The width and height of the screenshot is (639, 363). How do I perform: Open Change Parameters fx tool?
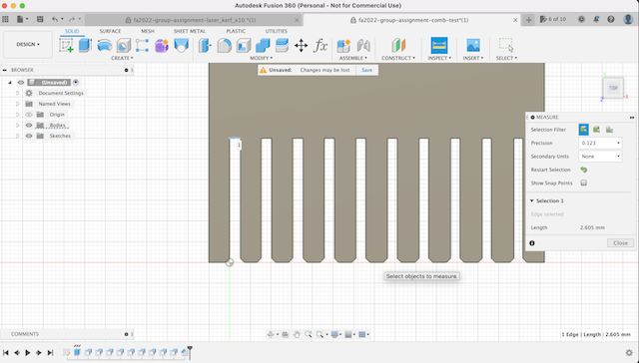tap(320, 46)
